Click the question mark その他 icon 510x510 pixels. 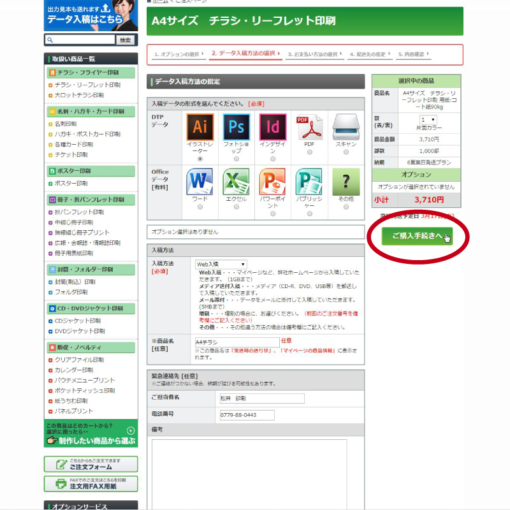(x=346, y=182)
